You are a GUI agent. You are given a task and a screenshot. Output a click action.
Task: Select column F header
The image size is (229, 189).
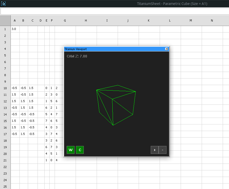pyautogui.click(x=52, y=20)
